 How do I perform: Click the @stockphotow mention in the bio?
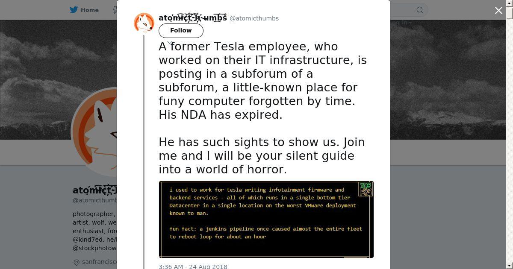click(94, 248)
